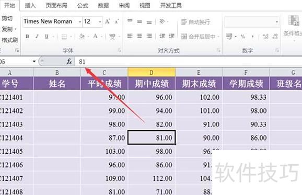Click the text orientation icon

162,21
